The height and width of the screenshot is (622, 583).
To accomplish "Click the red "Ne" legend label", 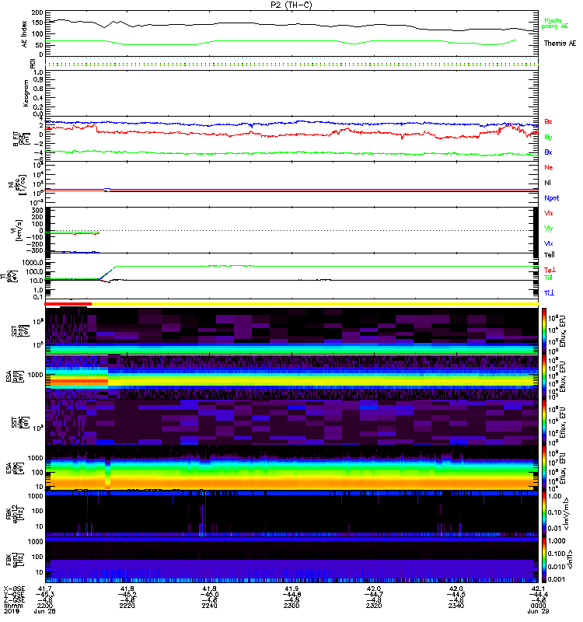I will [549, 167].
